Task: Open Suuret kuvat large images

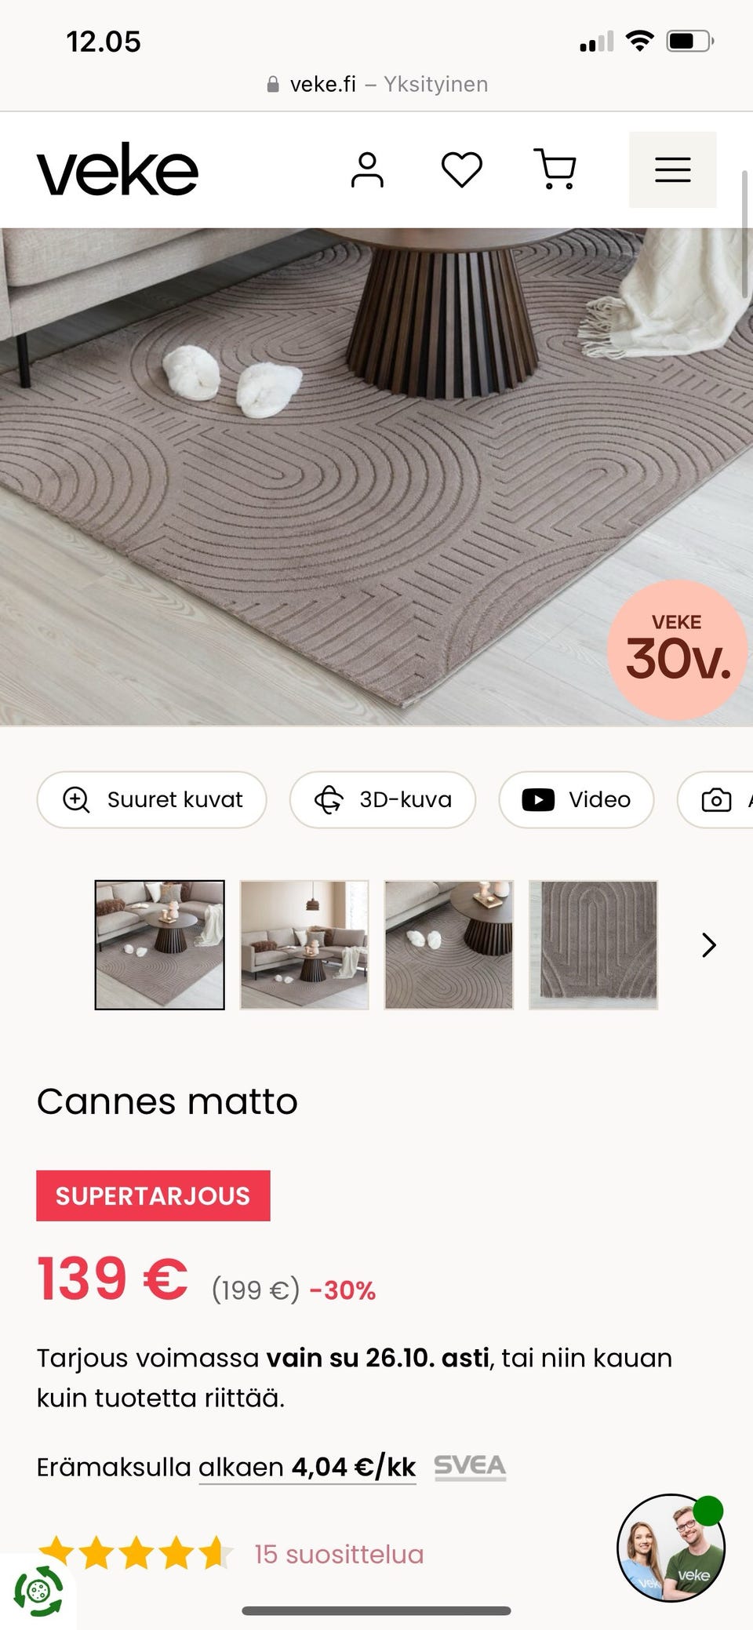Action: pos(152,799)
